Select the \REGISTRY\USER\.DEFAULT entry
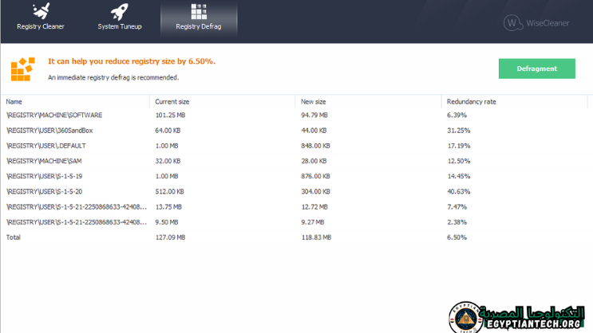The height and width of the screenshot is (333, 593). (x=46, y=146)
